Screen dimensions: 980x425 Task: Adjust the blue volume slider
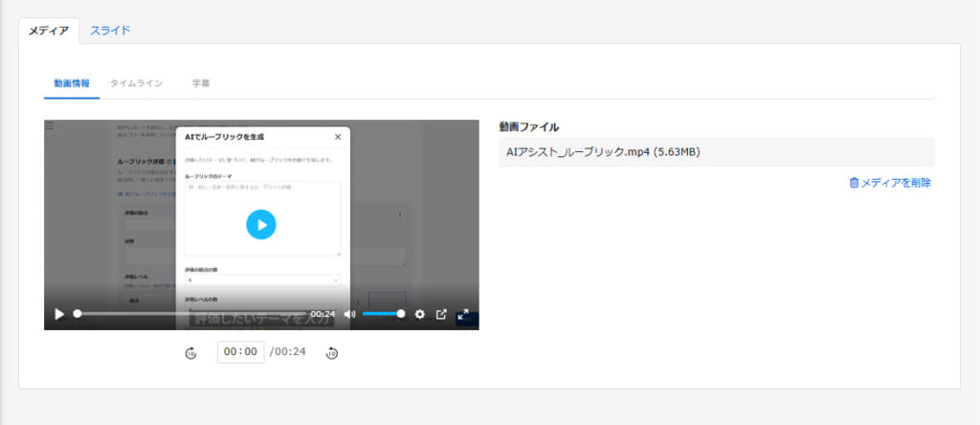tap(383, 314)
